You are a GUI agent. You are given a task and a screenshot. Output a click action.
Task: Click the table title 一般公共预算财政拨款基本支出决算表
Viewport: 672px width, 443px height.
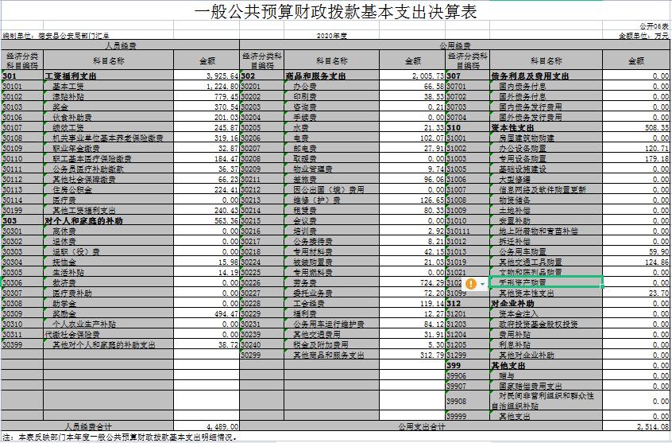[x=337, y=13]
